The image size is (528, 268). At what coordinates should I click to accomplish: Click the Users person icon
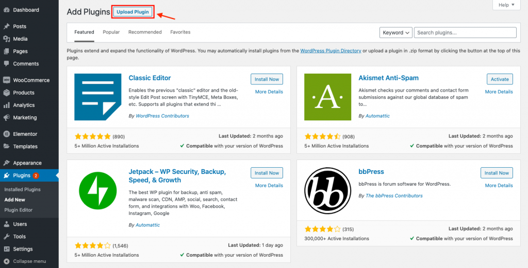6,224
